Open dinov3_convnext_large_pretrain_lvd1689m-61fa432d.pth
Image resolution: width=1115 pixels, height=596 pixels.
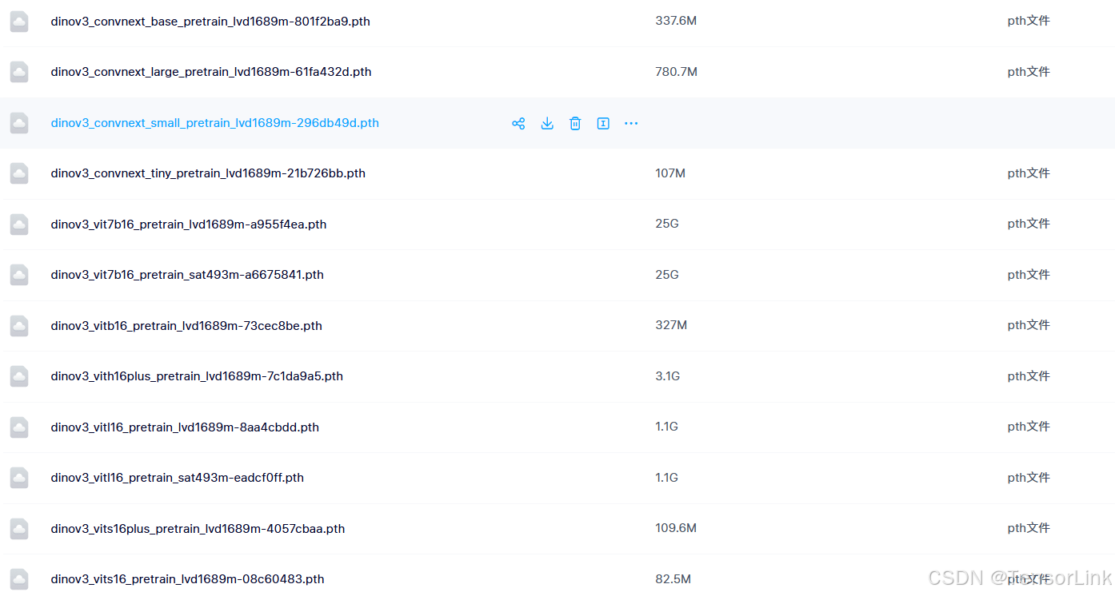coord(211,72)
